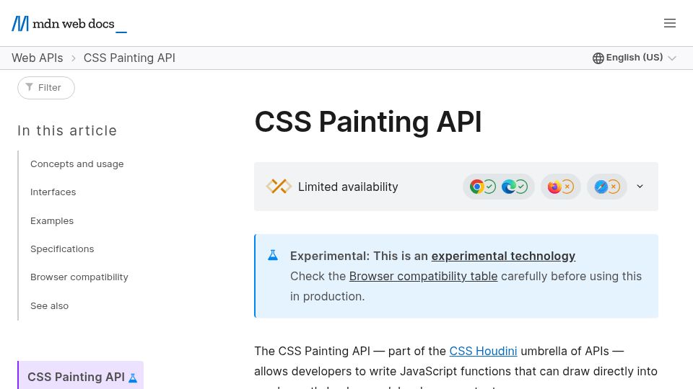Open the hamburger main menu

[x=670, y=23]
